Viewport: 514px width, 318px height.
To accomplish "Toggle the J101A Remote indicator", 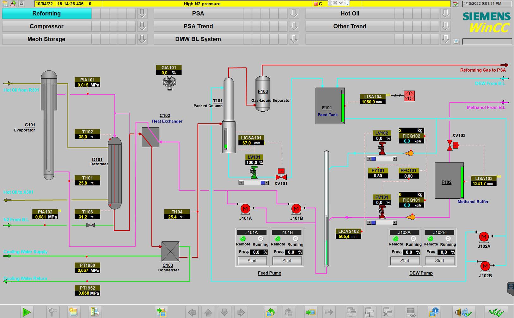I will [243, 239].
